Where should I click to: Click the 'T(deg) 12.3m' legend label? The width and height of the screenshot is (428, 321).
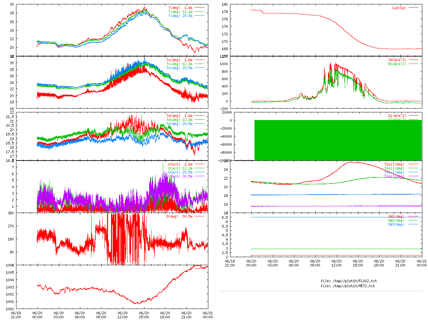click(181, 12)
